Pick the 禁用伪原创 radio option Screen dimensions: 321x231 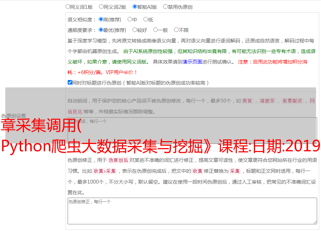click(165, 7)
